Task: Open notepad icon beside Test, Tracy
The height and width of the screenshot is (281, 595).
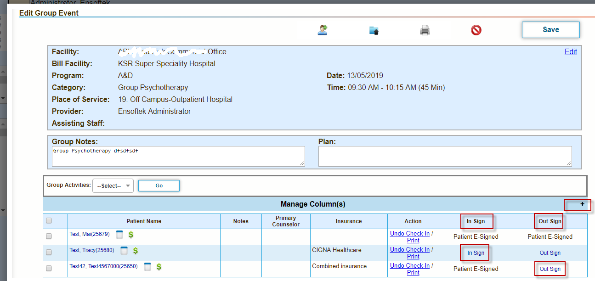Action: [124, 251]
